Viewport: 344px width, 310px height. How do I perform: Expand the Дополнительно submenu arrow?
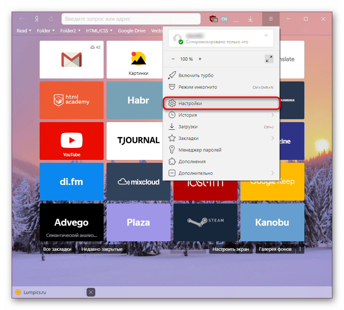(272, 173)
